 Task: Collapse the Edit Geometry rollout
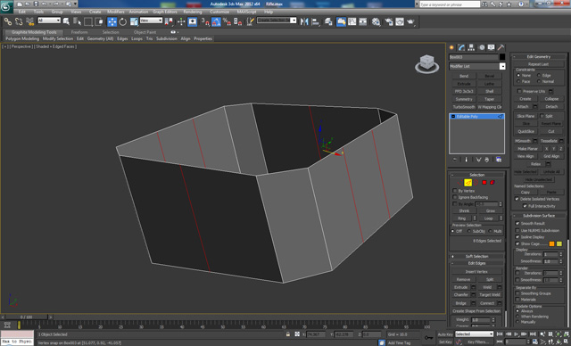click(x=539, y=57)
